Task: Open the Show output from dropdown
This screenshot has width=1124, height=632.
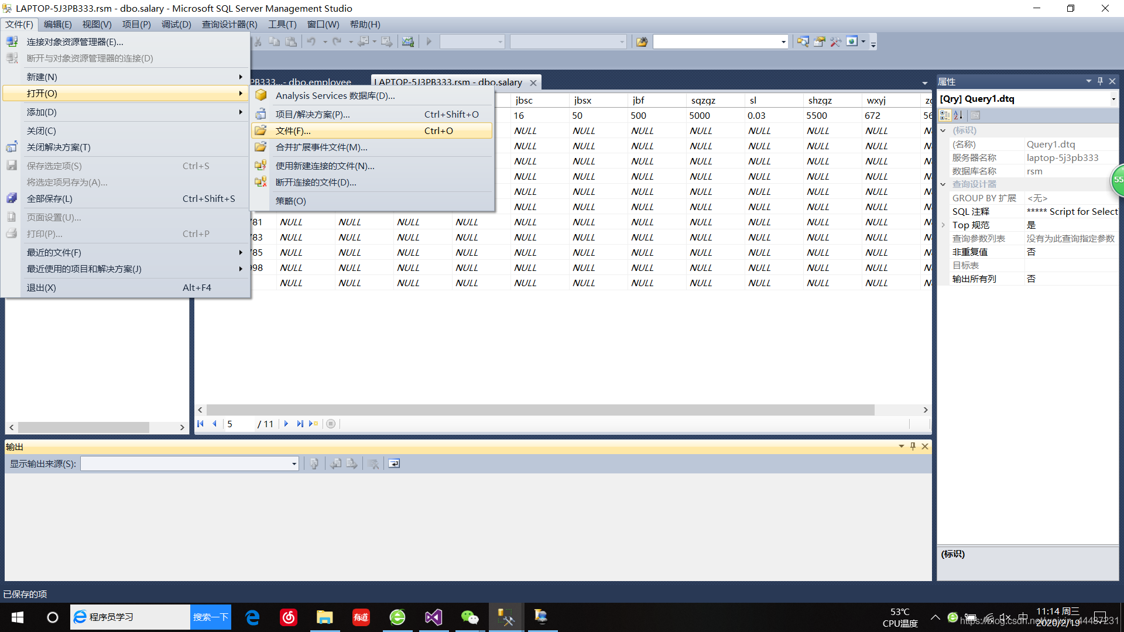Action: (x=294, y=464)
